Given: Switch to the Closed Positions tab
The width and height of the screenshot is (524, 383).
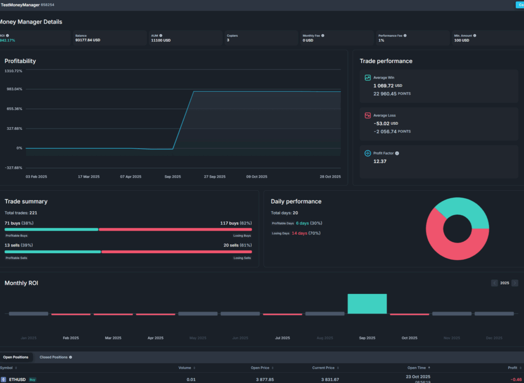Looking at the screenshot, I should click(x=53, y=357).
